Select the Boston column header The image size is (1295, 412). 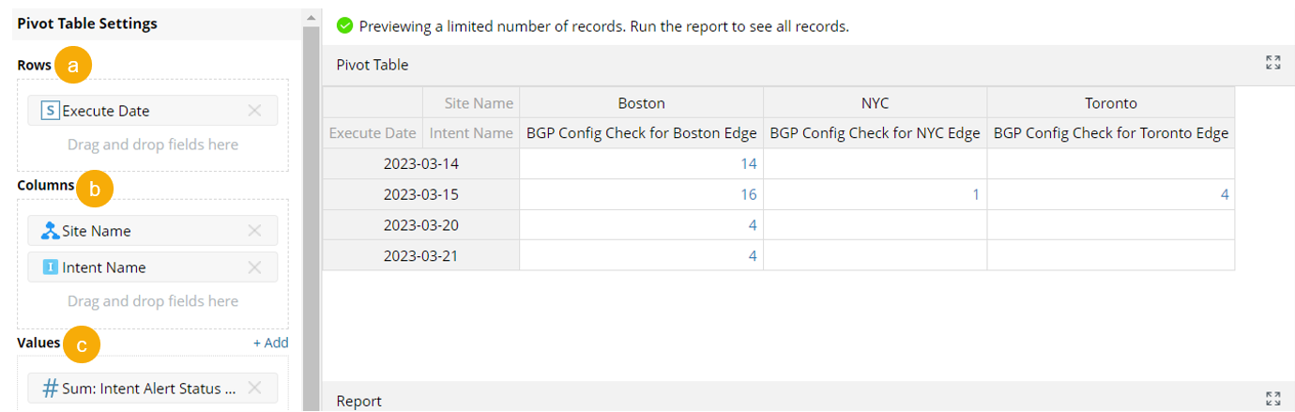pos(641,103)
